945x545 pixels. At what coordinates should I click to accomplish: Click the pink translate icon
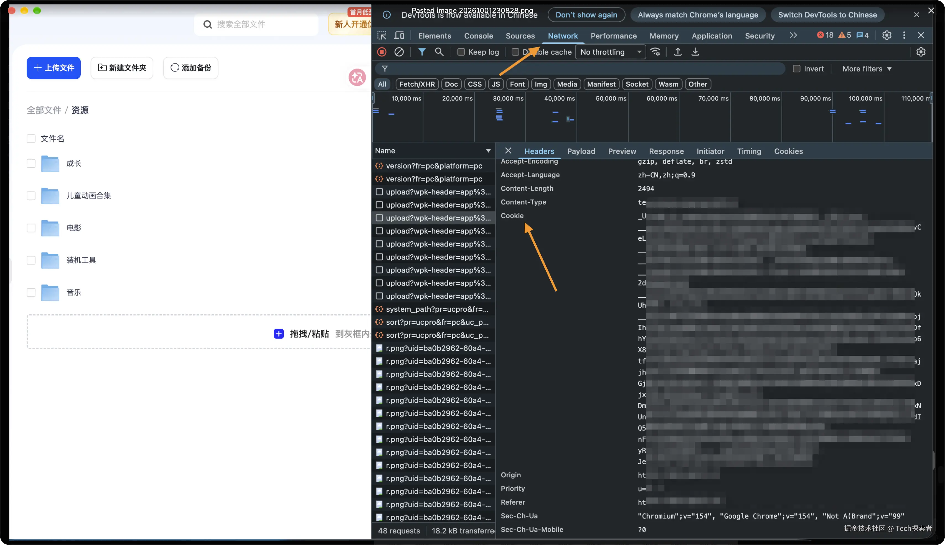click(x=357, y=77)
